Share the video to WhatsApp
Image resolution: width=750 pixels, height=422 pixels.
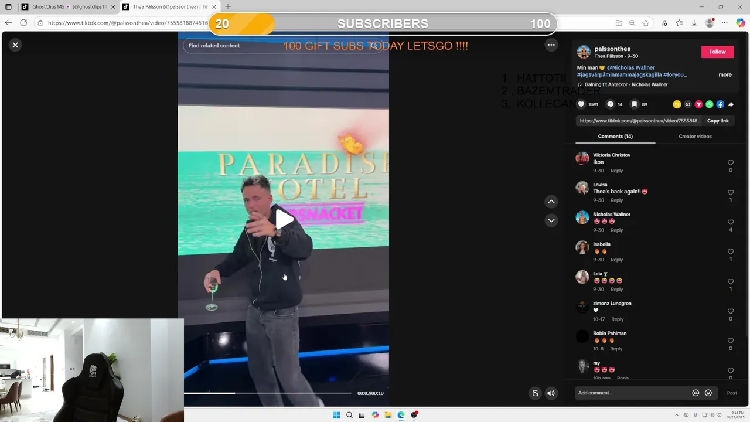pos(710,104)
